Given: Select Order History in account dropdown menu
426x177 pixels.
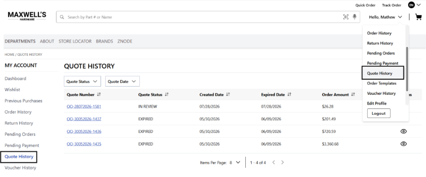Looking at the screenshot, I should point(379,33).
